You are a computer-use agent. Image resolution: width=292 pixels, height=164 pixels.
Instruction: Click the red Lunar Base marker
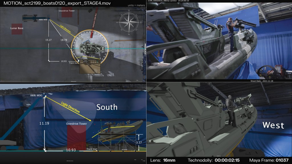(x=17, y=29)
